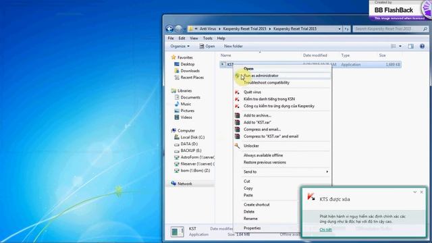The image size is (432, 243).
Task: Click WinRAR icon next to Add to archive
Action: click(x=237, y=115)
